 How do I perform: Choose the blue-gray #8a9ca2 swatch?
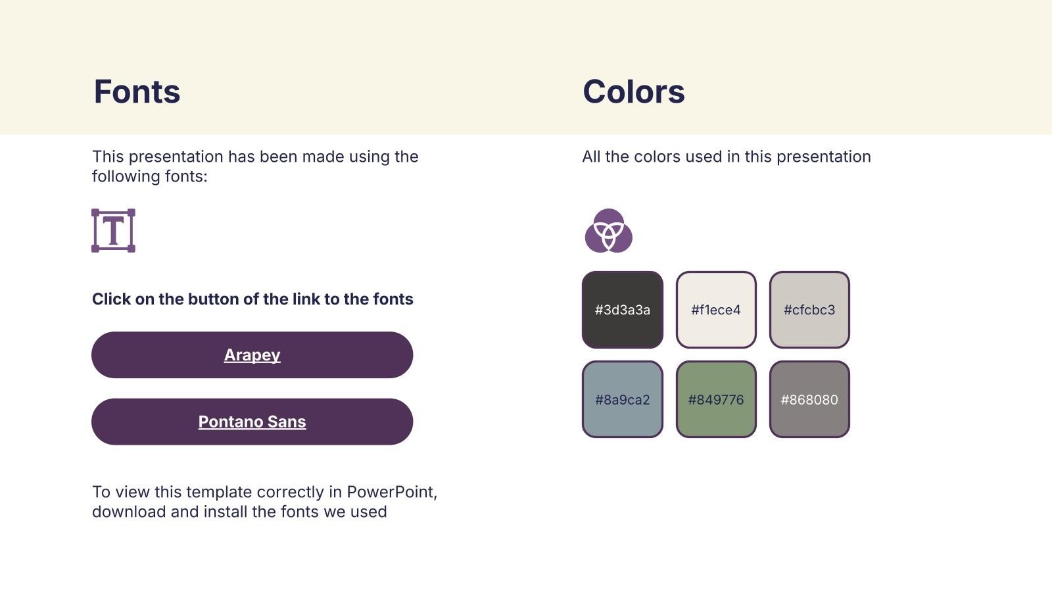622,399
